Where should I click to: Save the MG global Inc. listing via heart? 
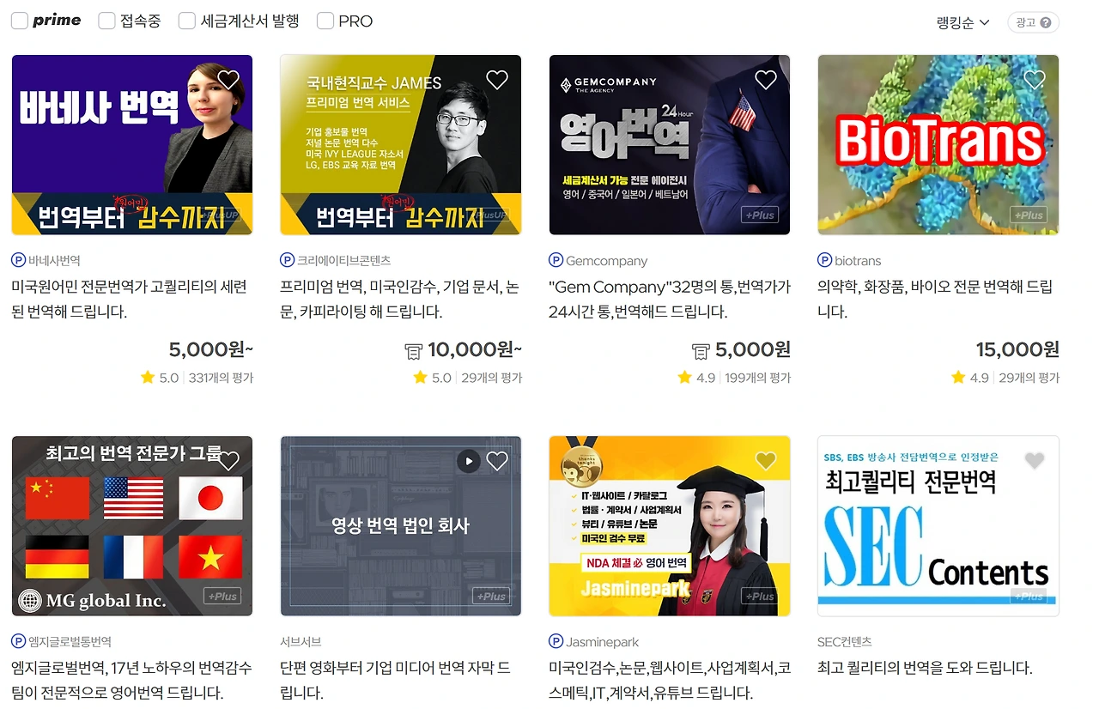click(x=228, y=461)
